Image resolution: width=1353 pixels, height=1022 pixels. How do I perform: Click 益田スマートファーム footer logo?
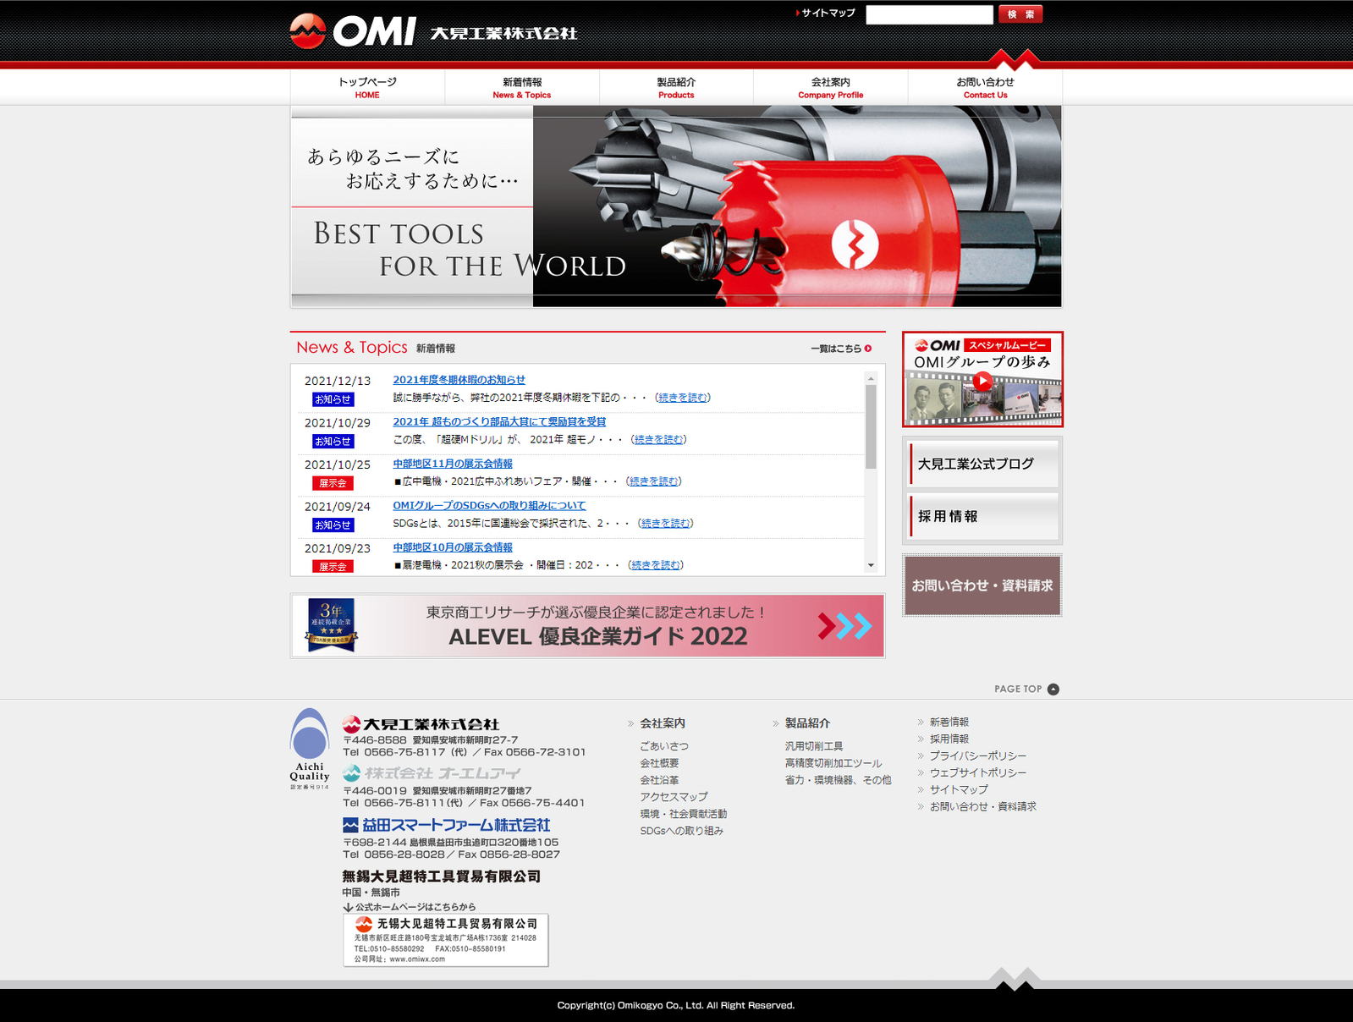coord(447,825)
